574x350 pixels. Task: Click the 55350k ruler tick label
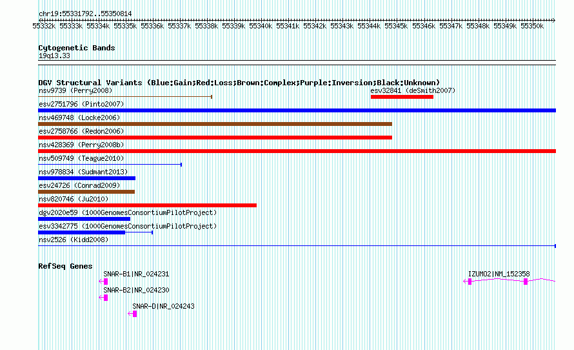click(x=532, y=26)
